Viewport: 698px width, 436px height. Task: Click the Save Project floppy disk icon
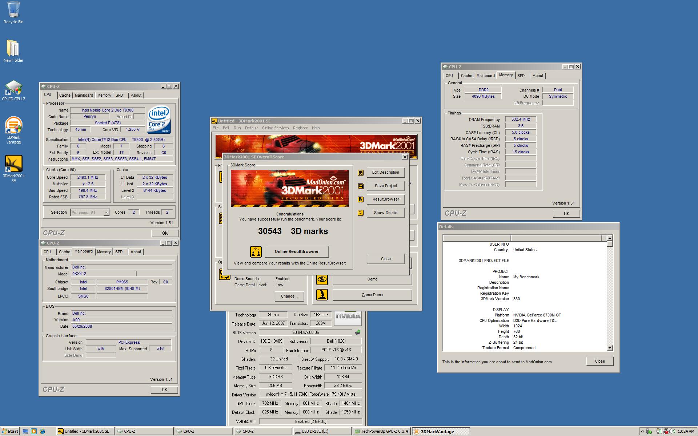coord(361,186)
